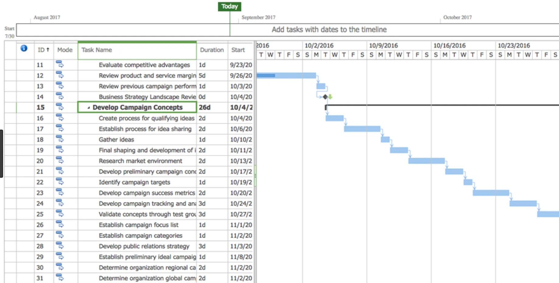This screenshot has width=559, height=283.
Task: Click the mode icon for "Establish campaign categories"
Action: click(x=60, y=236)
